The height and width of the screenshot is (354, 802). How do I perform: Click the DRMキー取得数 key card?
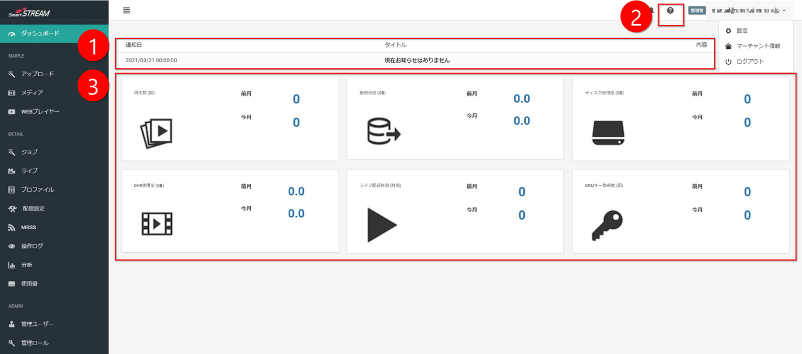point(680,211)
